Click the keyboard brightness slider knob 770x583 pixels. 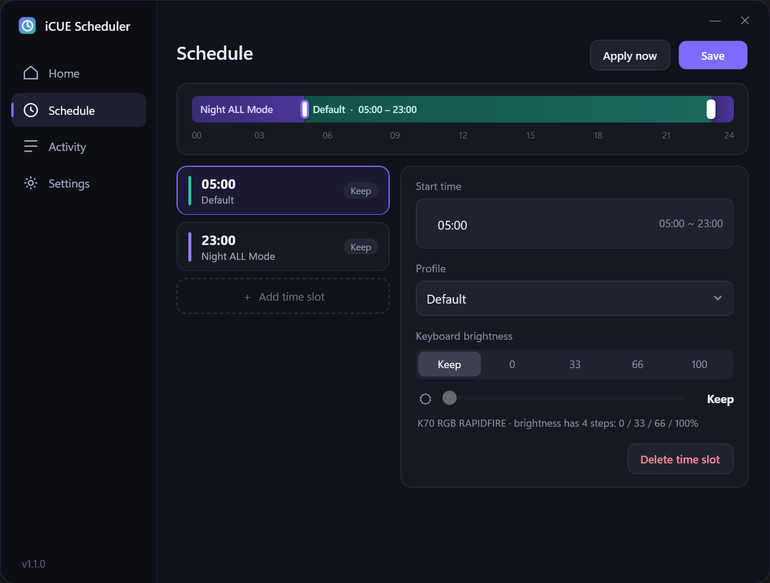[x=450, y=398]
